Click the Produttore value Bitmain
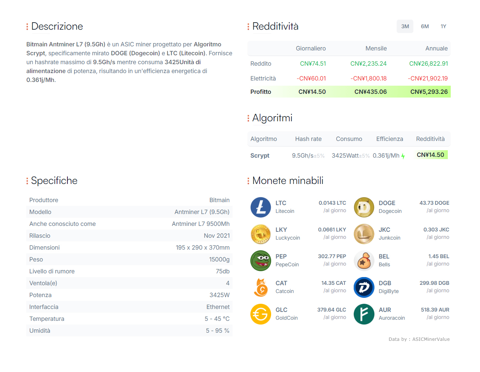480x372 pixels. point(219,200)
